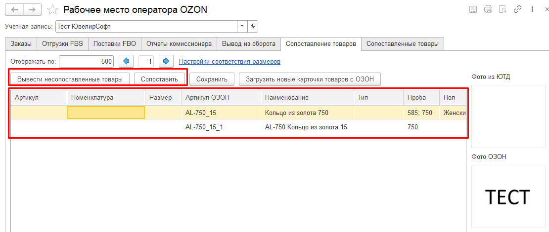Open the Поставки FBO tab
549x232 pixels.
pyautogui.click(x=114, y=43)
